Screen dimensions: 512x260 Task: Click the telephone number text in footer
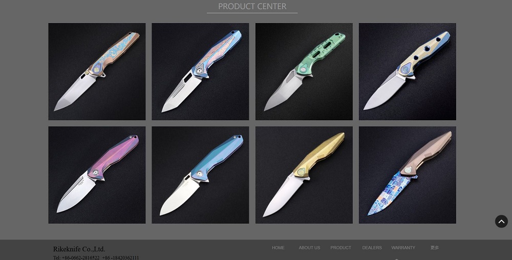96,257
